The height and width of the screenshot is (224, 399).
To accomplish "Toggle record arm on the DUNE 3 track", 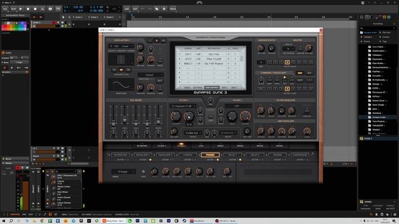I will pos(54,22).
